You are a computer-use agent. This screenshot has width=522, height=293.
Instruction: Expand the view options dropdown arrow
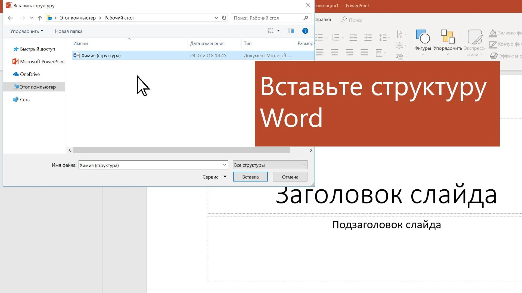pos(278,31)
